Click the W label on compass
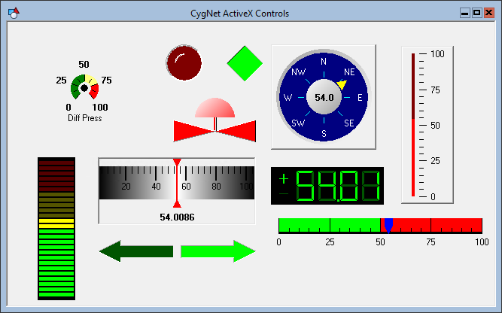502x313 pixels. [288, 98]
